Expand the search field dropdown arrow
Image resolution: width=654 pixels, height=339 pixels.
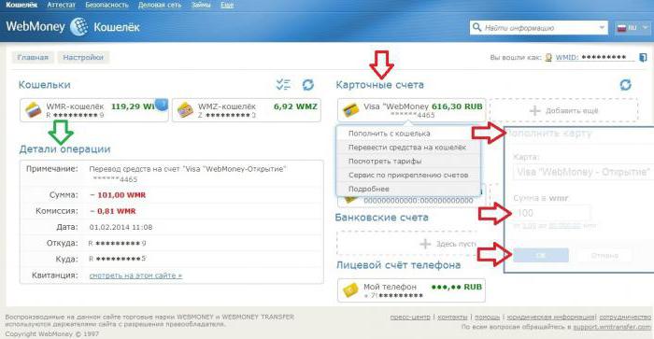coord(602,28)
